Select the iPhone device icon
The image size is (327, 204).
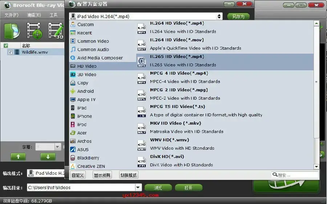pos(73,116)
